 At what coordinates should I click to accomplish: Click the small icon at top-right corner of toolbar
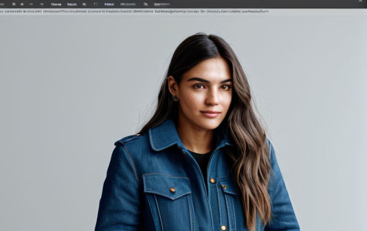361,1
